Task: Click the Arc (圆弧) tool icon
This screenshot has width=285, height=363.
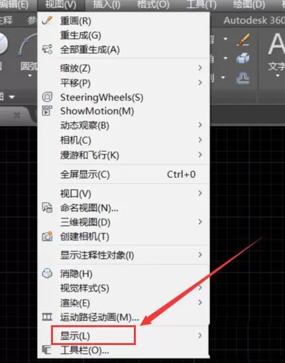Action: tap(27, 45)
